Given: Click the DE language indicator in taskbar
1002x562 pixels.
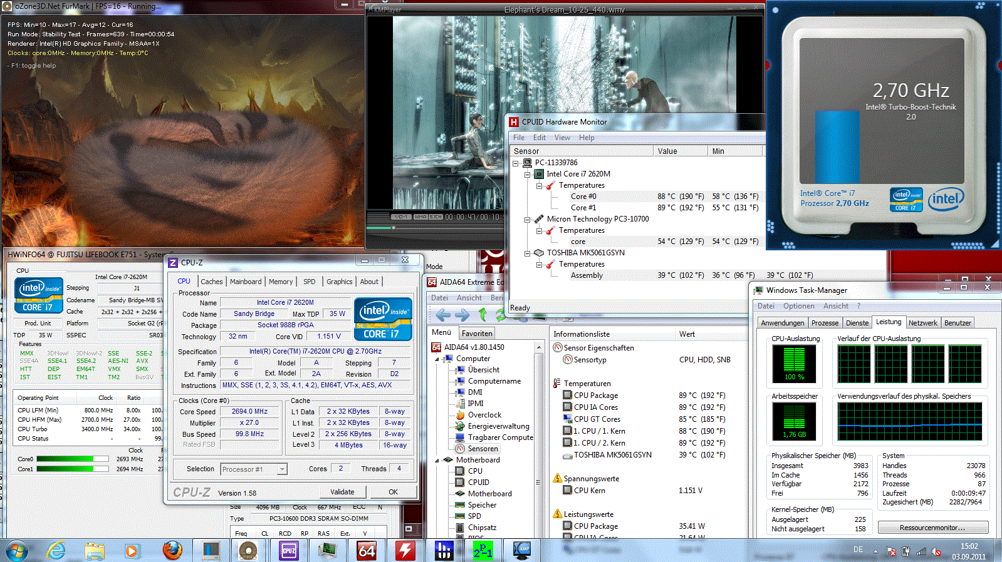Looking at the screenshot, I should 858,549.
